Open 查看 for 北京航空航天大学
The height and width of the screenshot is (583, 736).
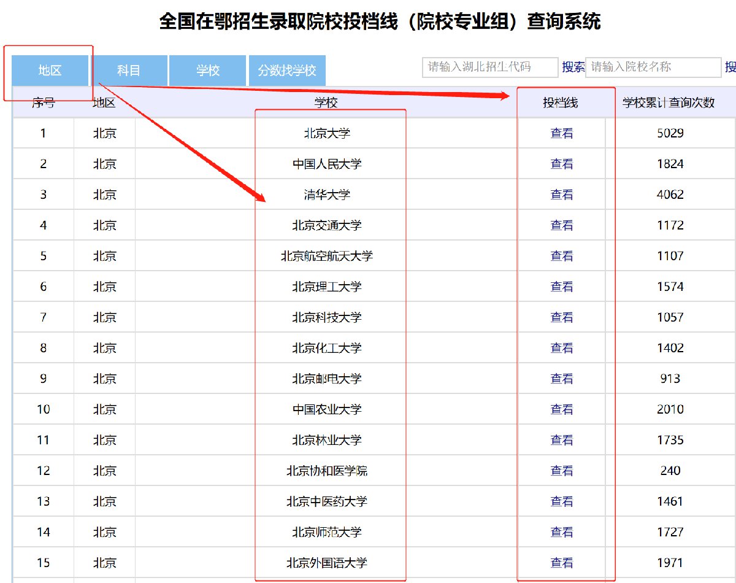pos(561,256)
